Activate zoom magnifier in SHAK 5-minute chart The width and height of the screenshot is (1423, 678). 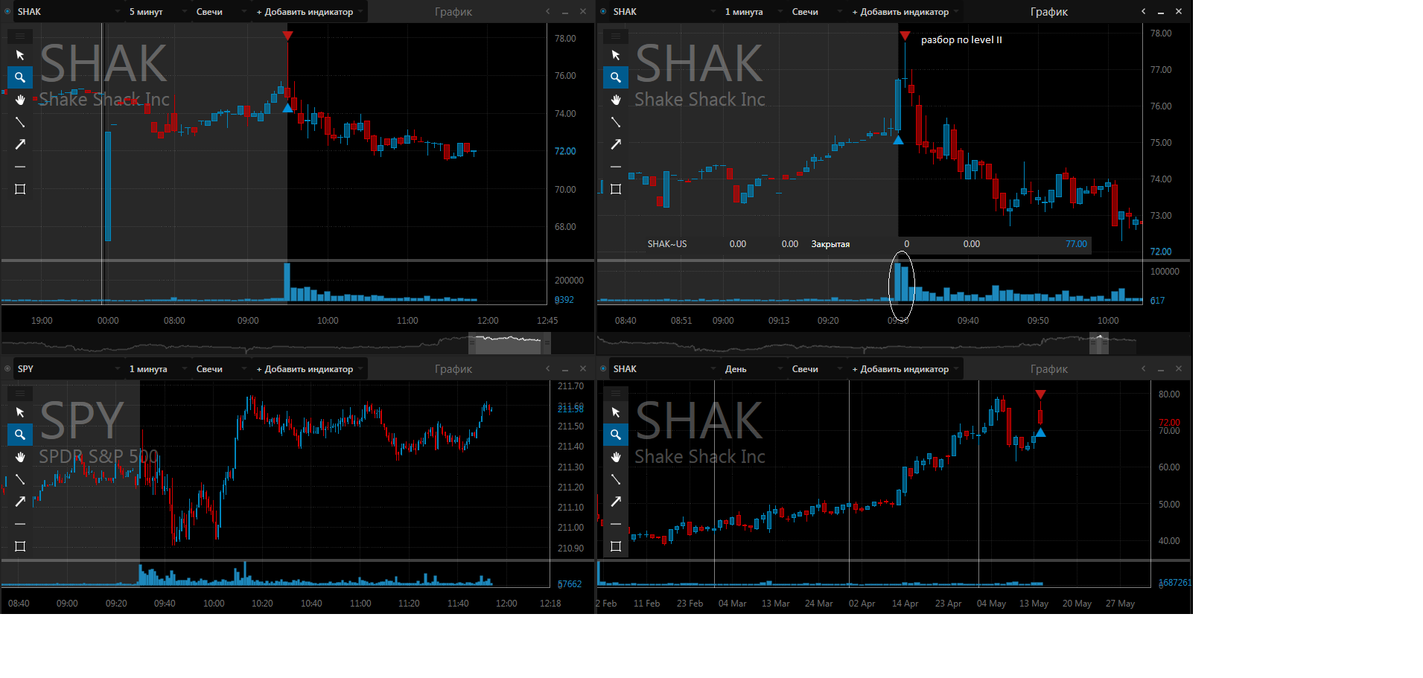pyautogui.click(x=20, y=77)
